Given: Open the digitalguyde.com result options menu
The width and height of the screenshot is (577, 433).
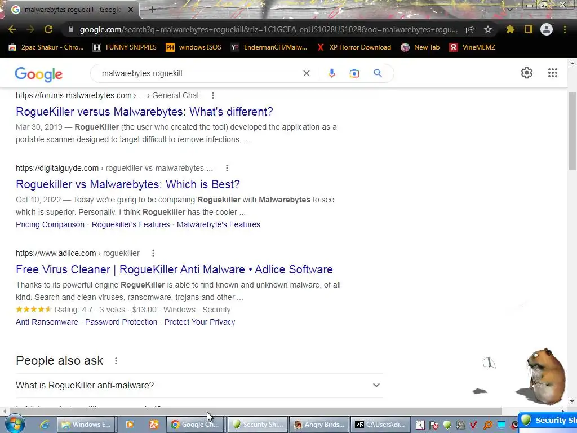Looking at the screenshot, I should click(227, 168).
